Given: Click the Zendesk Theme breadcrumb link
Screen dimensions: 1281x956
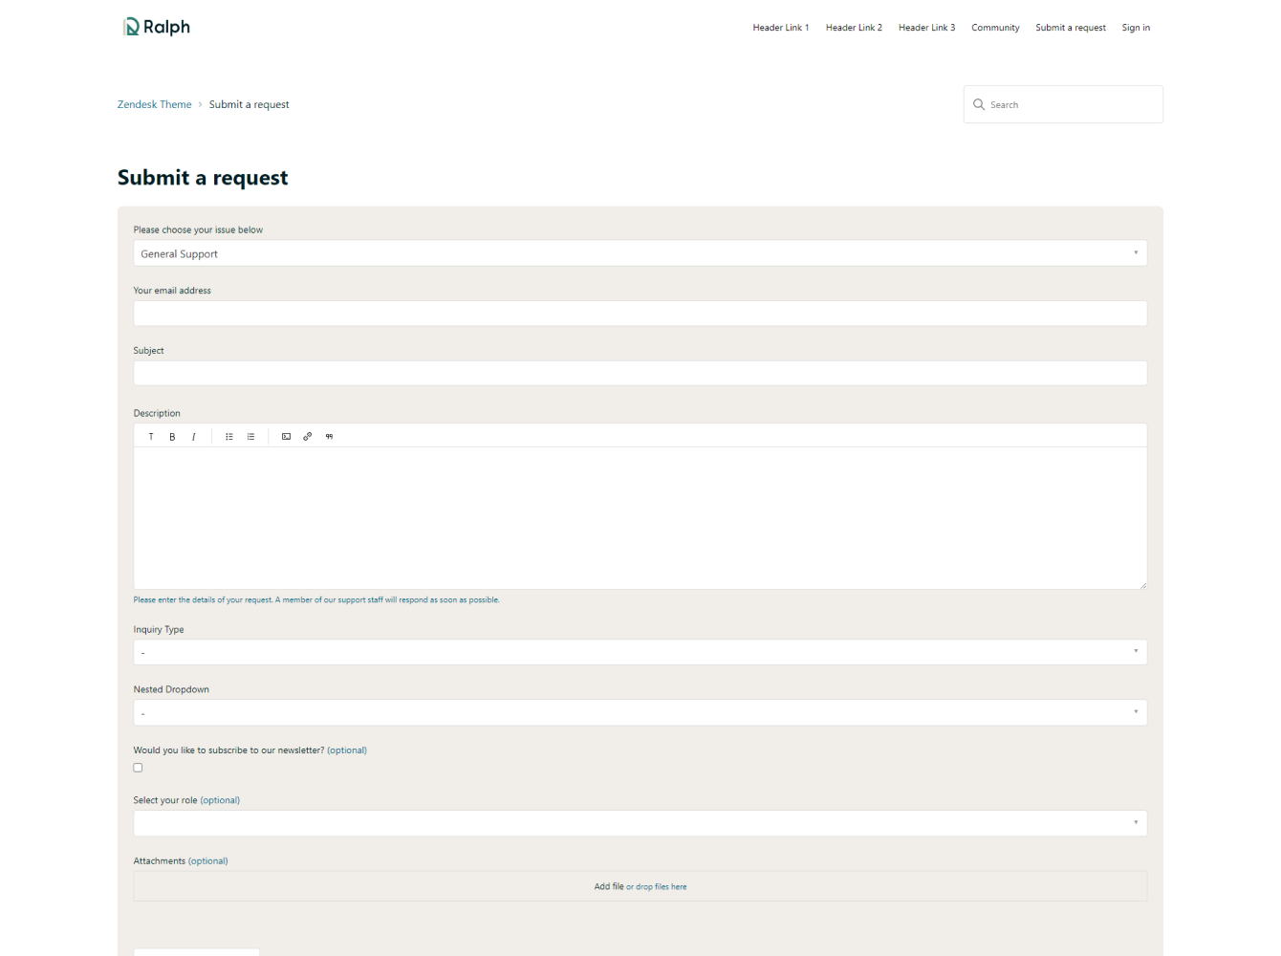Looking at the screenshot, I should 154,104.
